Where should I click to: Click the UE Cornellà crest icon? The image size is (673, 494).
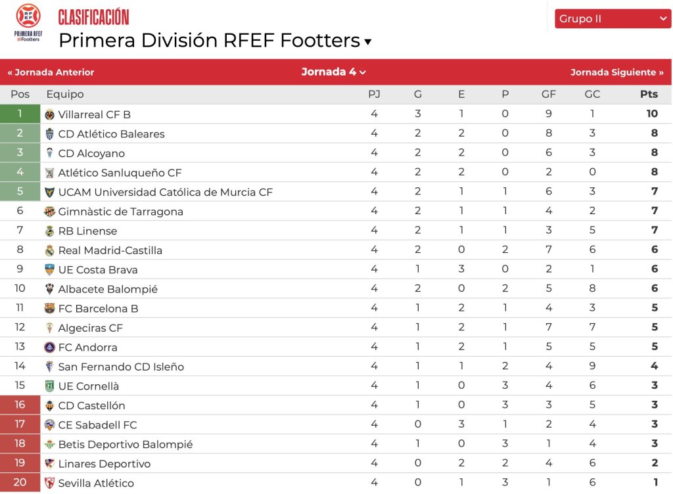pos(50,386)
